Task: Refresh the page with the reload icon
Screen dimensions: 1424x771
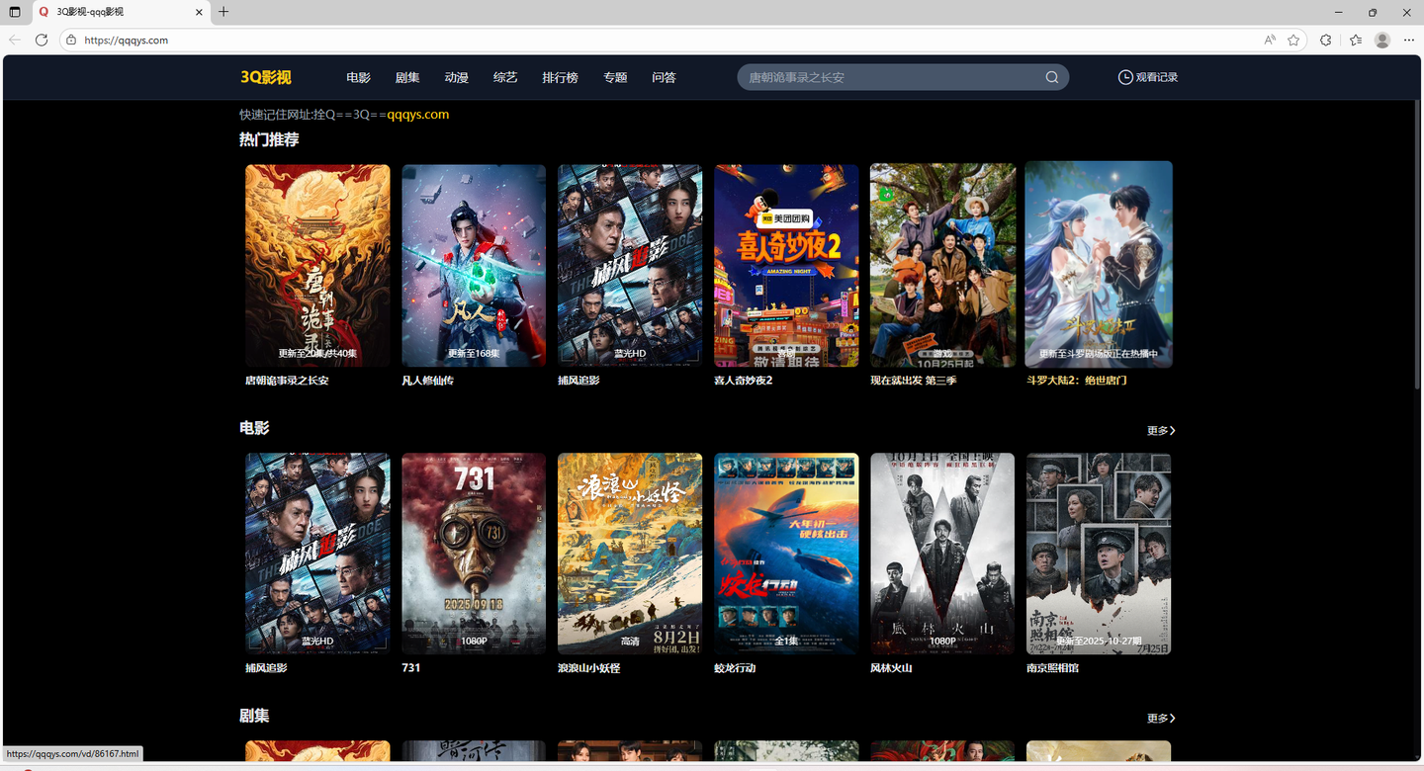Action: click(x=42, y=40)
